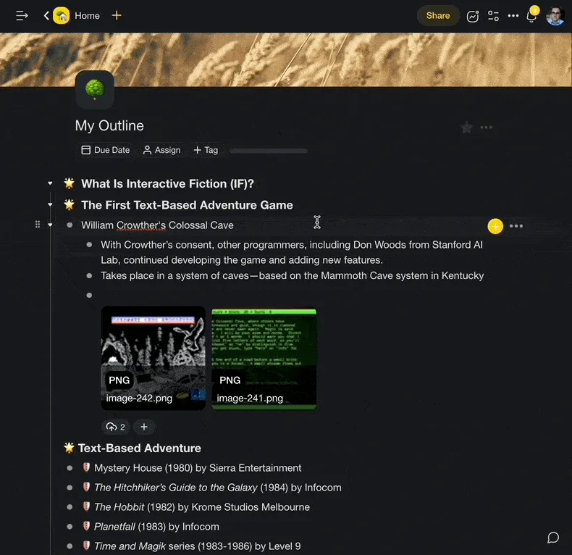Click the star emoji on What Is Interactive Fiction
The width and height of the screenshot is (572, 555).
pos(69,183)
